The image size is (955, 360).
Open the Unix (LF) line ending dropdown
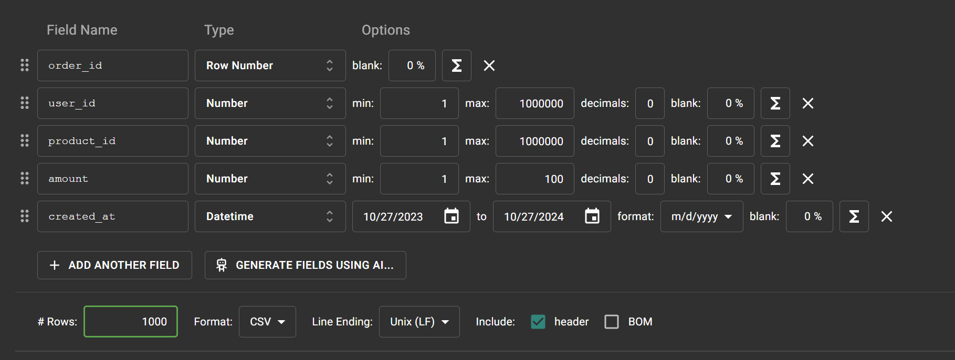coord(419,322)
